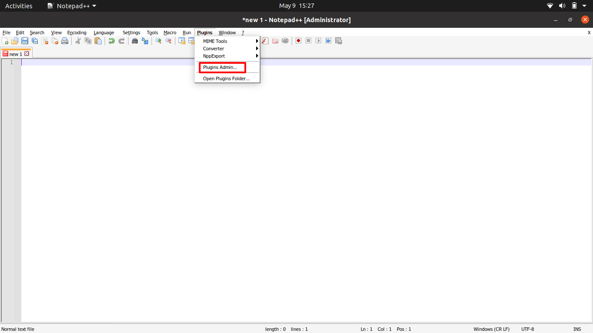Click the Replace toolbar icon
This screenshot has height=333, width=593.
145,41
